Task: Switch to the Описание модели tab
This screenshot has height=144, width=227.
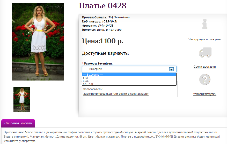Action: tap(18, 123)
